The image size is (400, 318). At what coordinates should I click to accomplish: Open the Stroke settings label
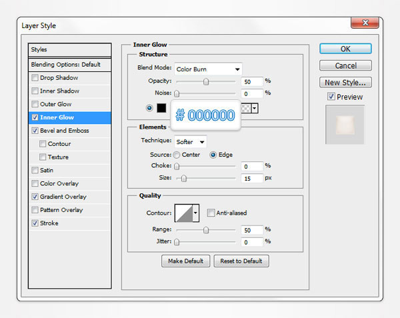[x=49, y=223]
